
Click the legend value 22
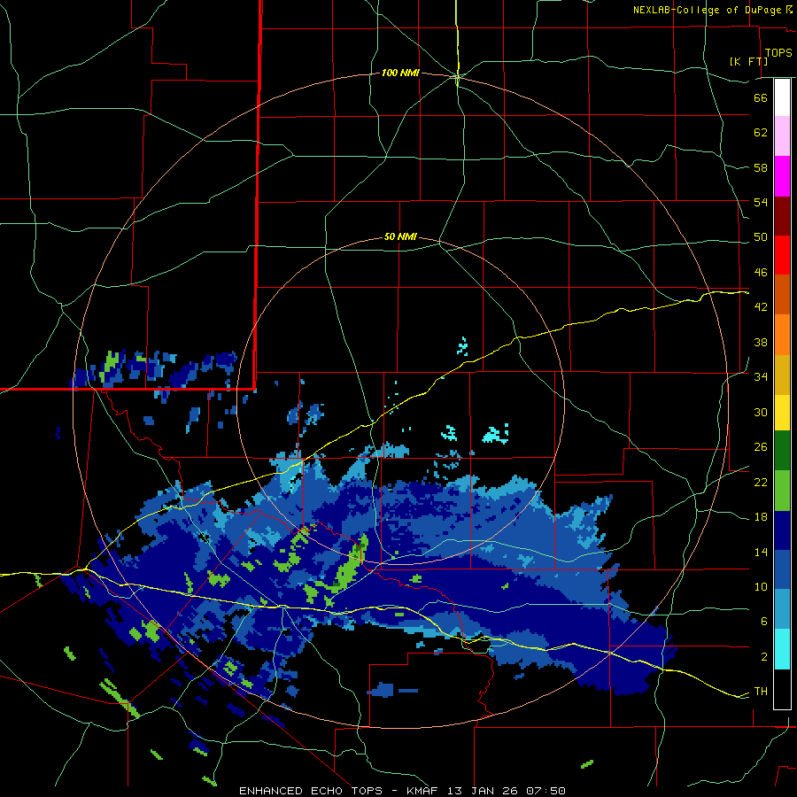[x=761, y=482]
